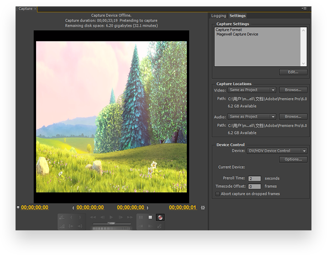Step back one frame
The width and height of the screenshot is (327, 255).
(x=102, y=218)
